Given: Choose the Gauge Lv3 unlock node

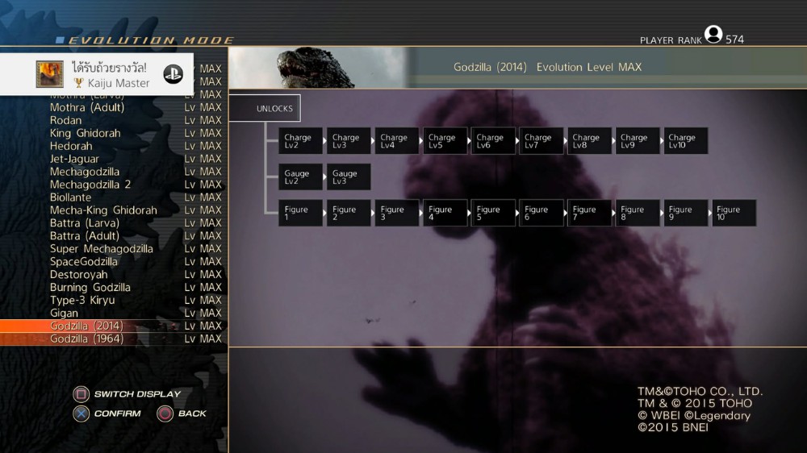Looking at the screenshot, I should tap(349, 177).
